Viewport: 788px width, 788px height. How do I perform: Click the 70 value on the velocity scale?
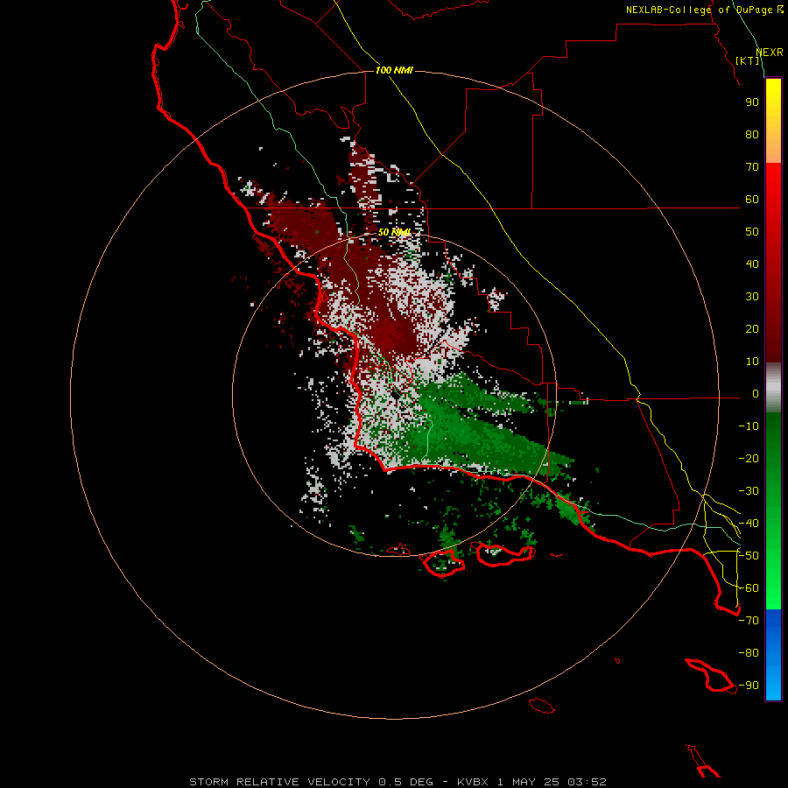click(x=752, y=167)
